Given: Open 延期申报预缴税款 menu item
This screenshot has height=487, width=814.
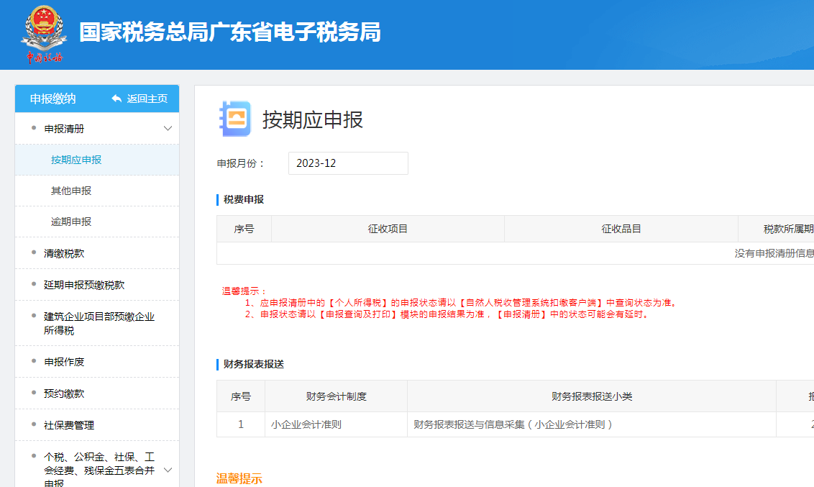Looking at the screenshot, I should pos(84,285).
